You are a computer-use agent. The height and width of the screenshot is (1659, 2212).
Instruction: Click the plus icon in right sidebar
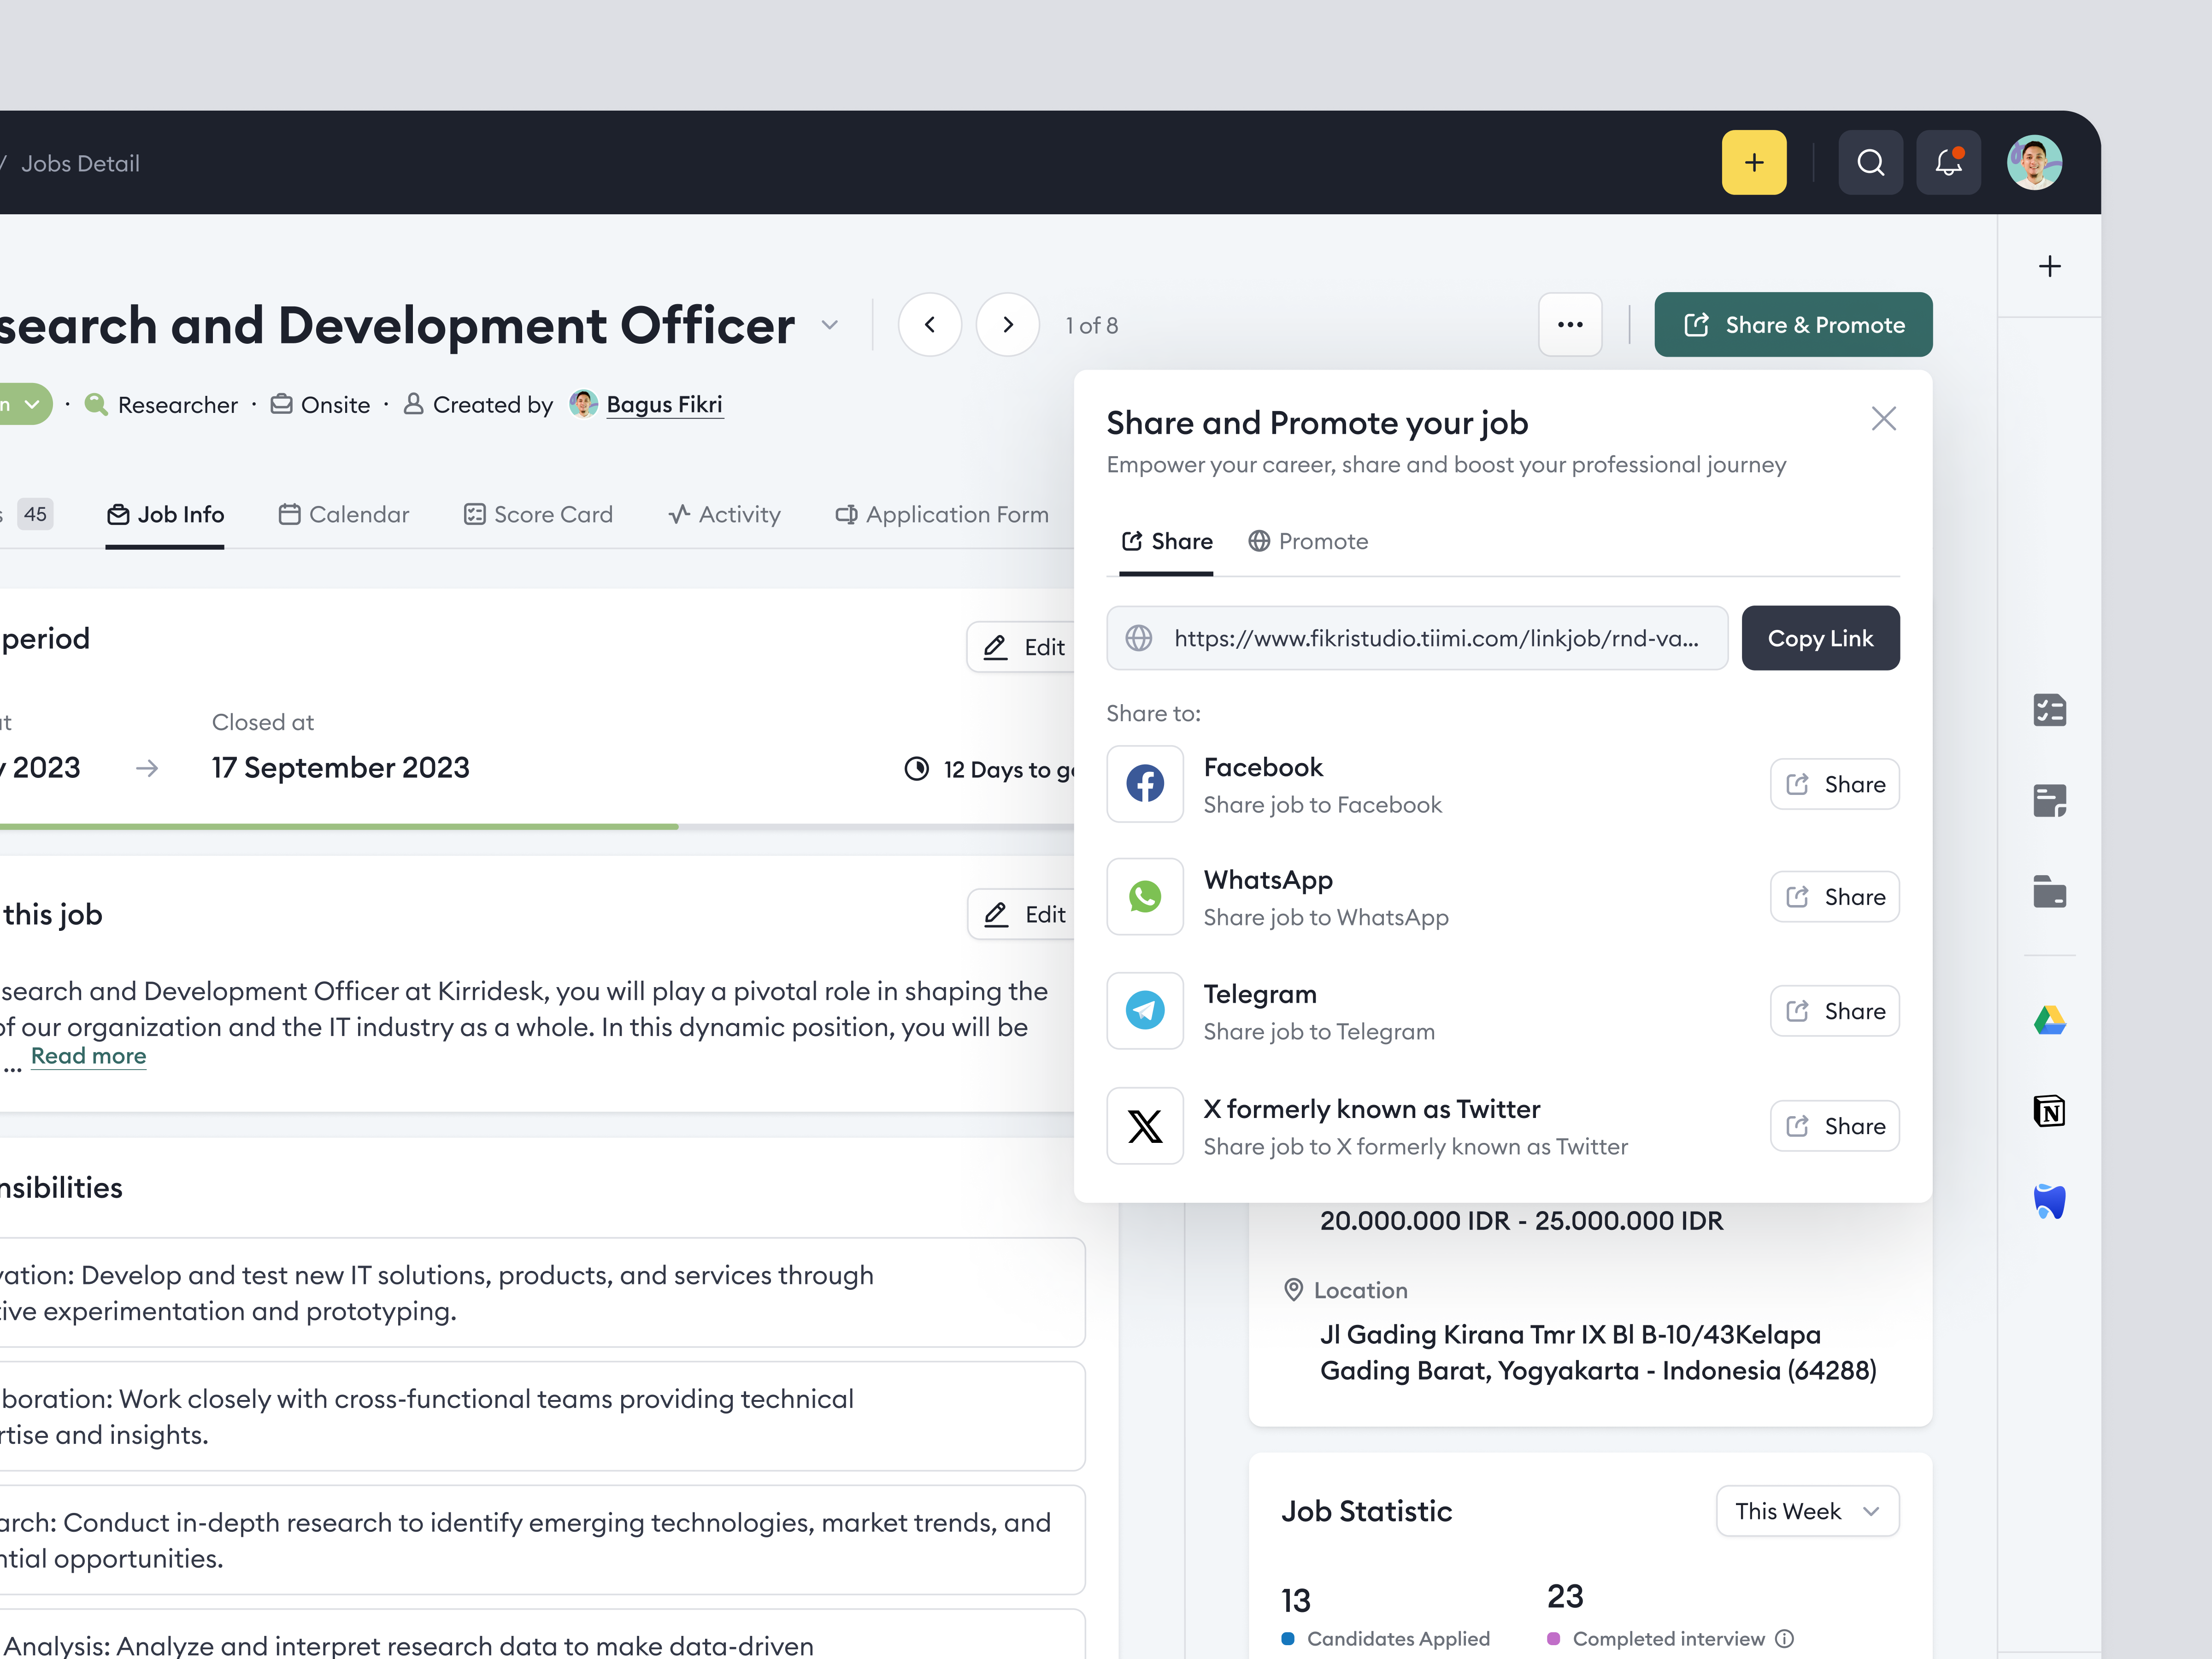pos(2049,266)
